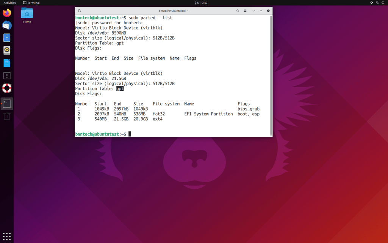This screenshot has height=243, width=388.
Task: Open the system status menu via power icon
Action: click(x=383, y=3)
